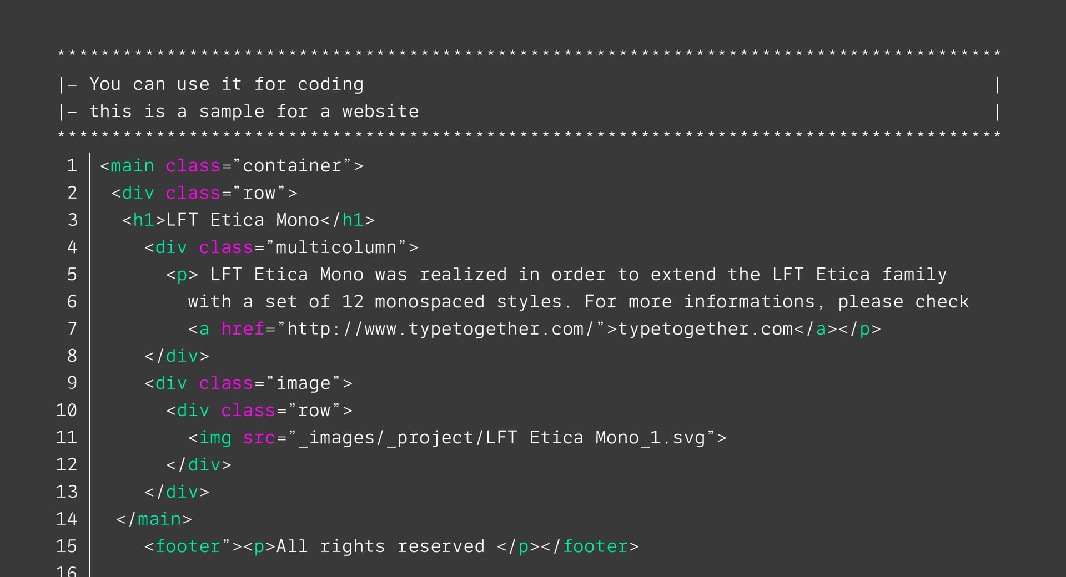The width and height of the screenshot is (1066, 577).
Task: Click the "this is a sample for a website" comment
Action: tap(254, 111)
